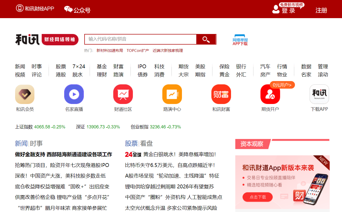This screenshot has width=342, height=212.
Task: Open the 和讯会员 membership icon
Action: (25, 94)
